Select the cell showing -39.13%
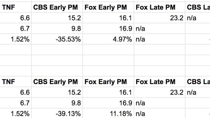This screenshot has width=210, height=118. tap(57, 114)
